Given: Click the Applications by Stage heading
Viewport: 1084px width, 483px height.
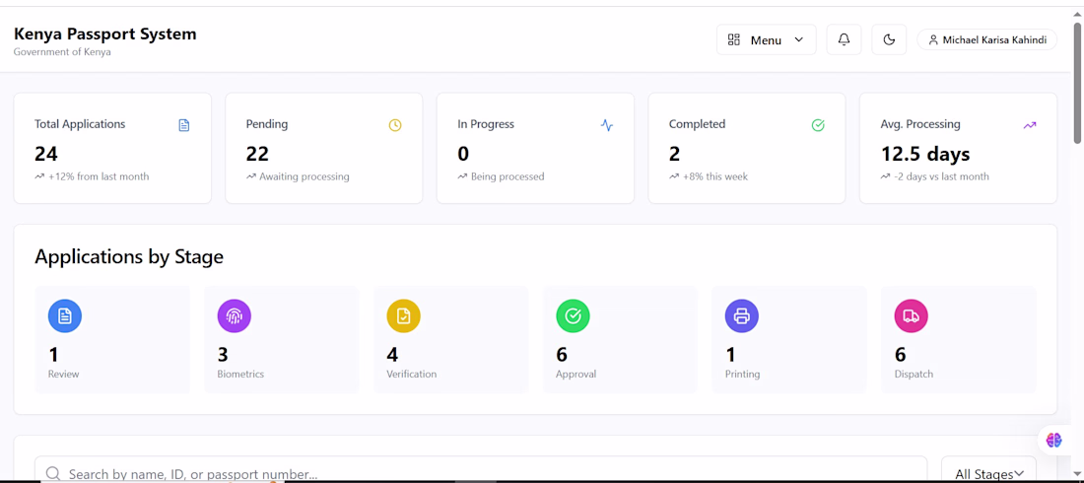Looking at the screenshot, I should [128, 256].
